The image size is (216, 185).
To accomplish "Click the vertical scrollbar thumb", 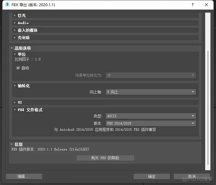I will coord(208,108).
